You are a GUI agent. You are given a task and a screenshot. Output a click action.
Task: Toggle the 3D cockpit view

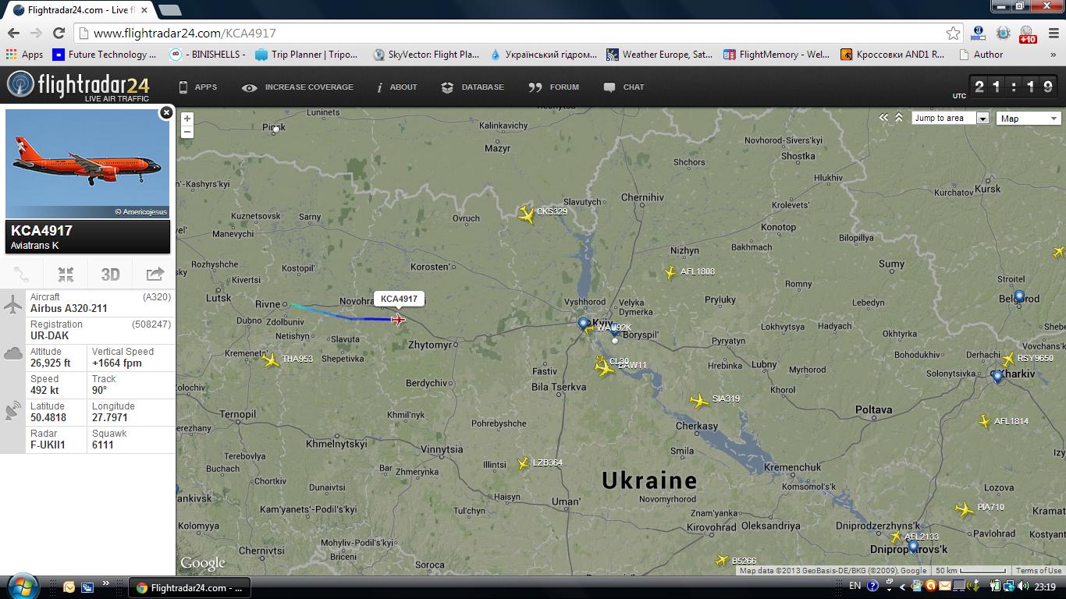(x=110, y=274)
